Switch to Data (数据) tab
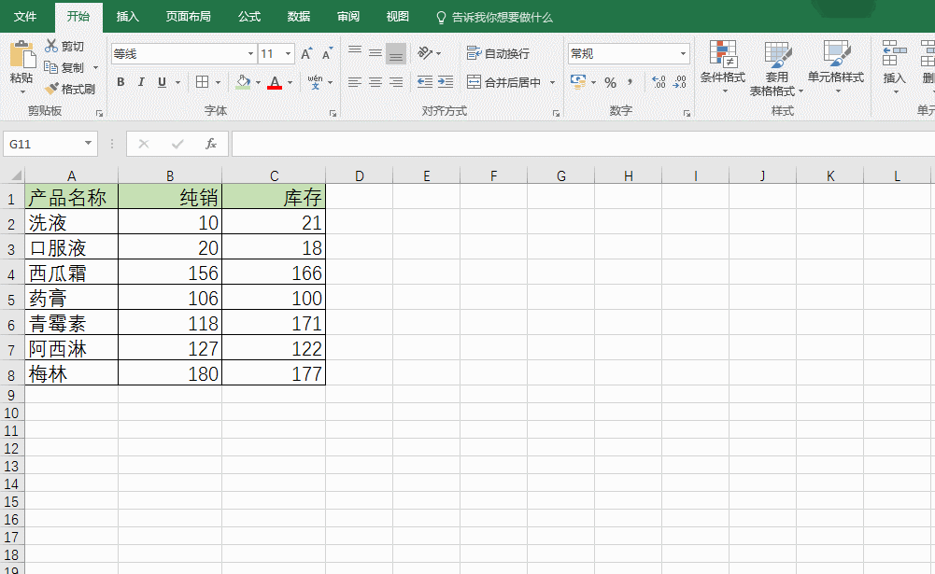The width and height of the screenshot is (935, 574). click(x=299, y=17)
